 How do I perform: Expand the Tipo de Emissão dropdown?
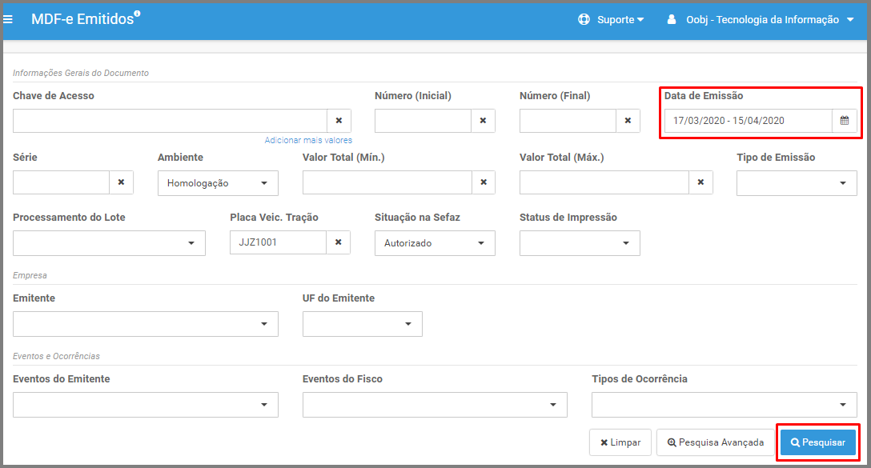(797, 183)
